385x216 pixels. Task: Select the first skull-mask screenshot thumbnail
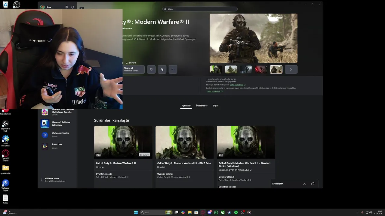coord(216,69)
